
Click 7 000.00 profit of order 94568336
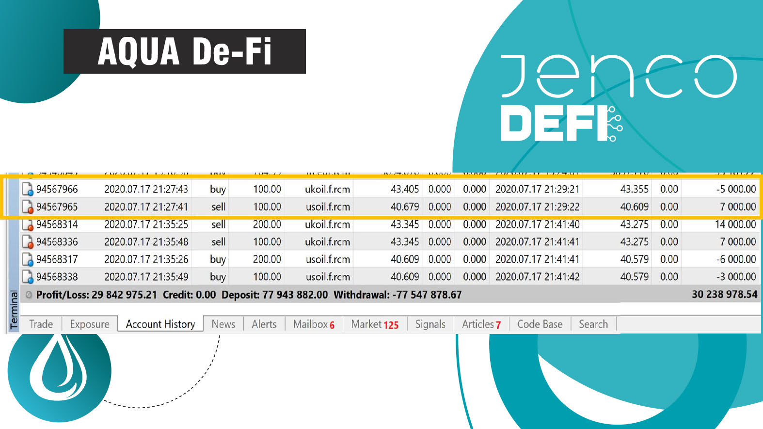click(x=738, y=242)
